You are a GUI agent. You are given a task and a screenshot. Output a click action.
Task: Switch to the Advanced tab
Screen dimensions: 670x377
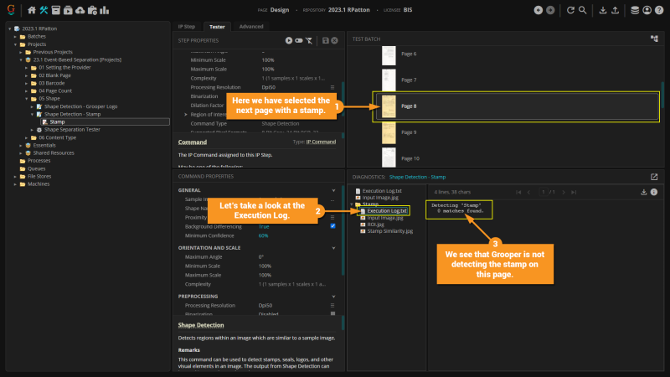point(251,26)
